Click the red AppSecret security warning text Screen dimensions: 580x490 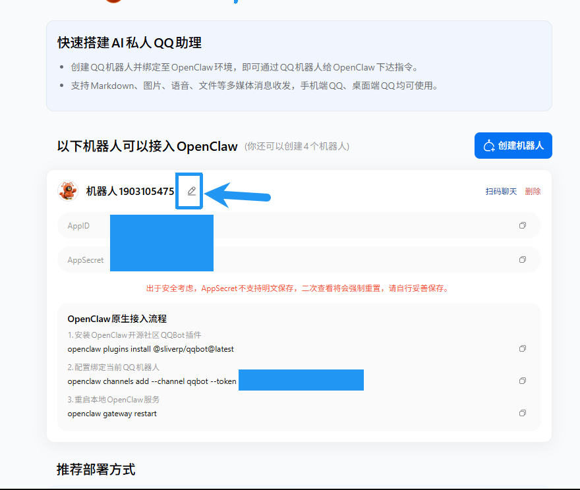click(x=298, y=288)
